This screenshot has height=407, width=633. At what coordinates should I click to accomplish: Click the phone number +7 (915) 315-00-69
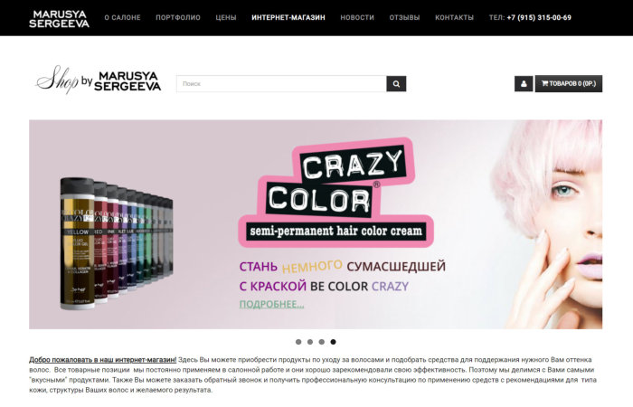(x=539, y=18)
